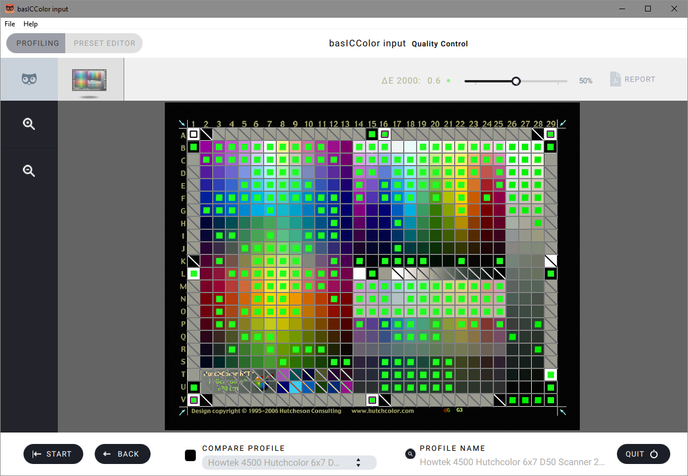Click the magenta patch at row B column 2

(x=206, y=147)
